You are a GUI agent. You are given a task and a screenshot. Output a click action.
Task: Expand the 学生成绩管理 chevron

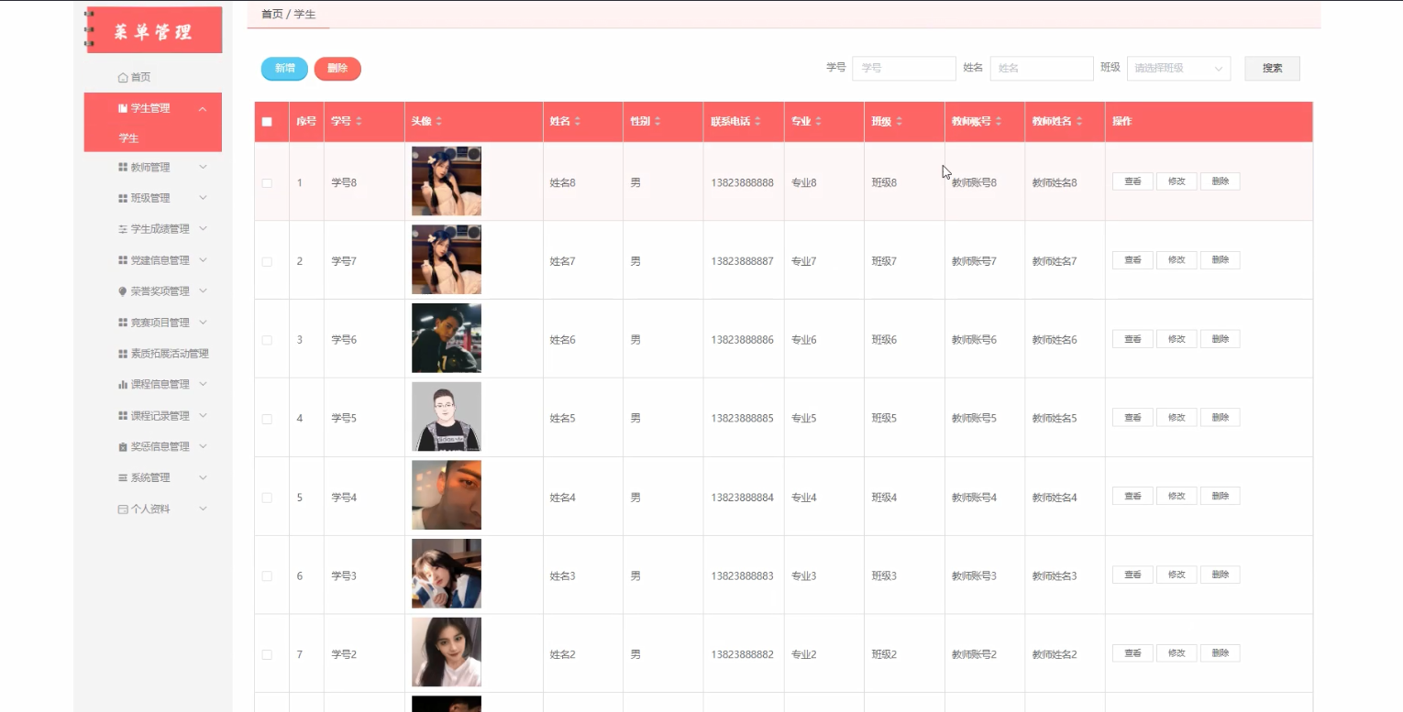click(x=203, y=229)
